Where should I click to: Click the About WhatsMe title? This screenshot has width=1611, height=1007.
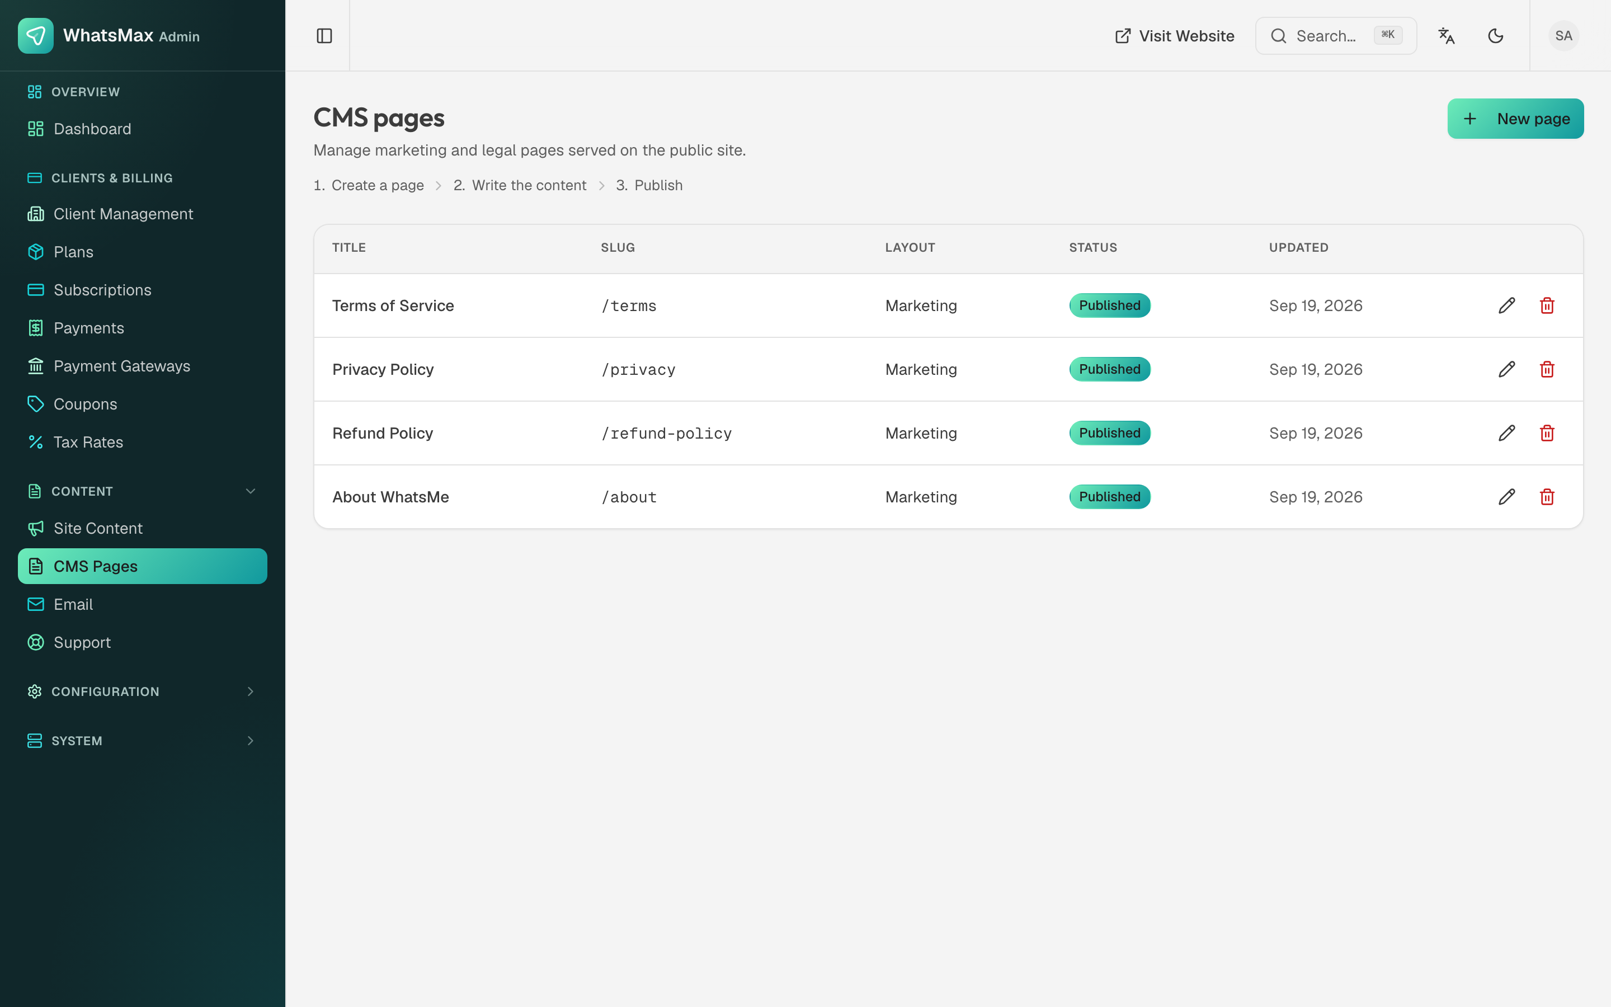[391, 497]
